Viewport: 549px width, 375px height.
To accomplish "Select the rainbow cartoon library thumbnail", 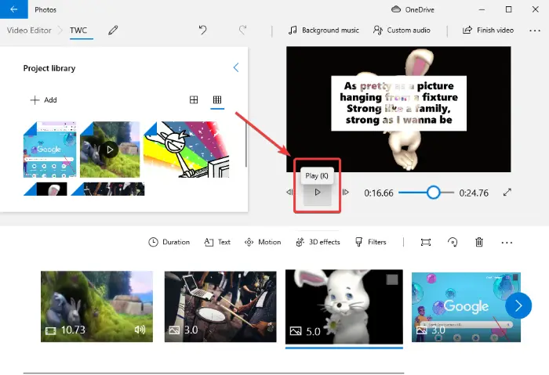I will 187,150.
